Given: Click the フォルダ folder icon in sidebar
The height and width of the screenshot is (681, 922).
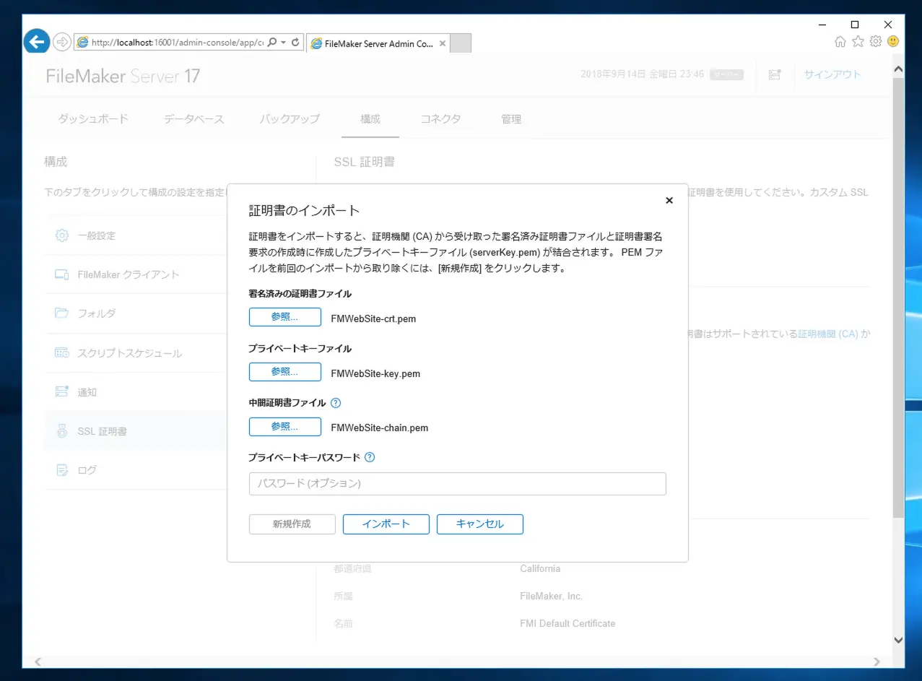Looking at the screenshot, I should [61, 313].
